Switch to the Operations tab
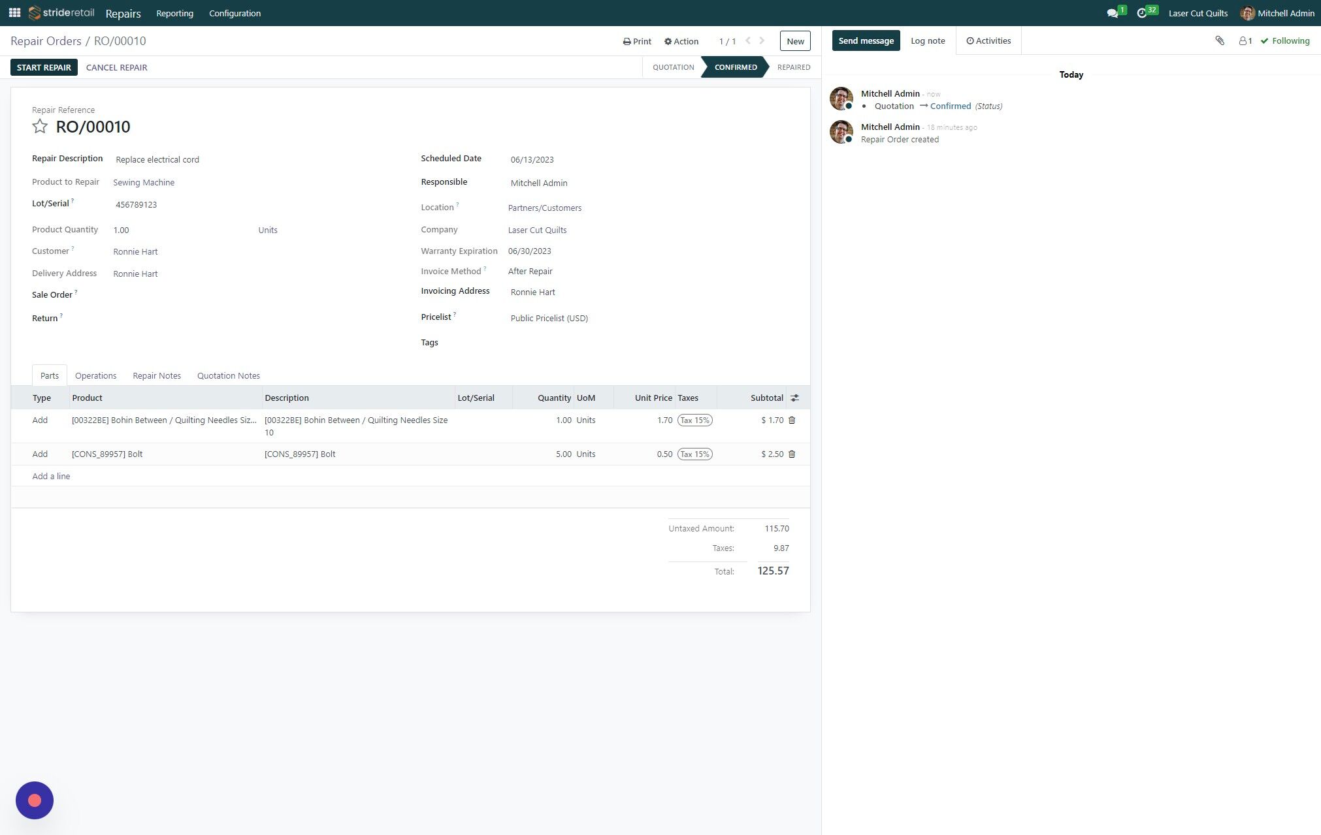Image resolution: width=1321 pixels, height=835 pixels. [x=95, y=375]
